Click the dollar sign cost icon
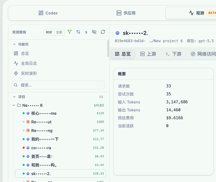216x182 pixels. coord(86,32)
